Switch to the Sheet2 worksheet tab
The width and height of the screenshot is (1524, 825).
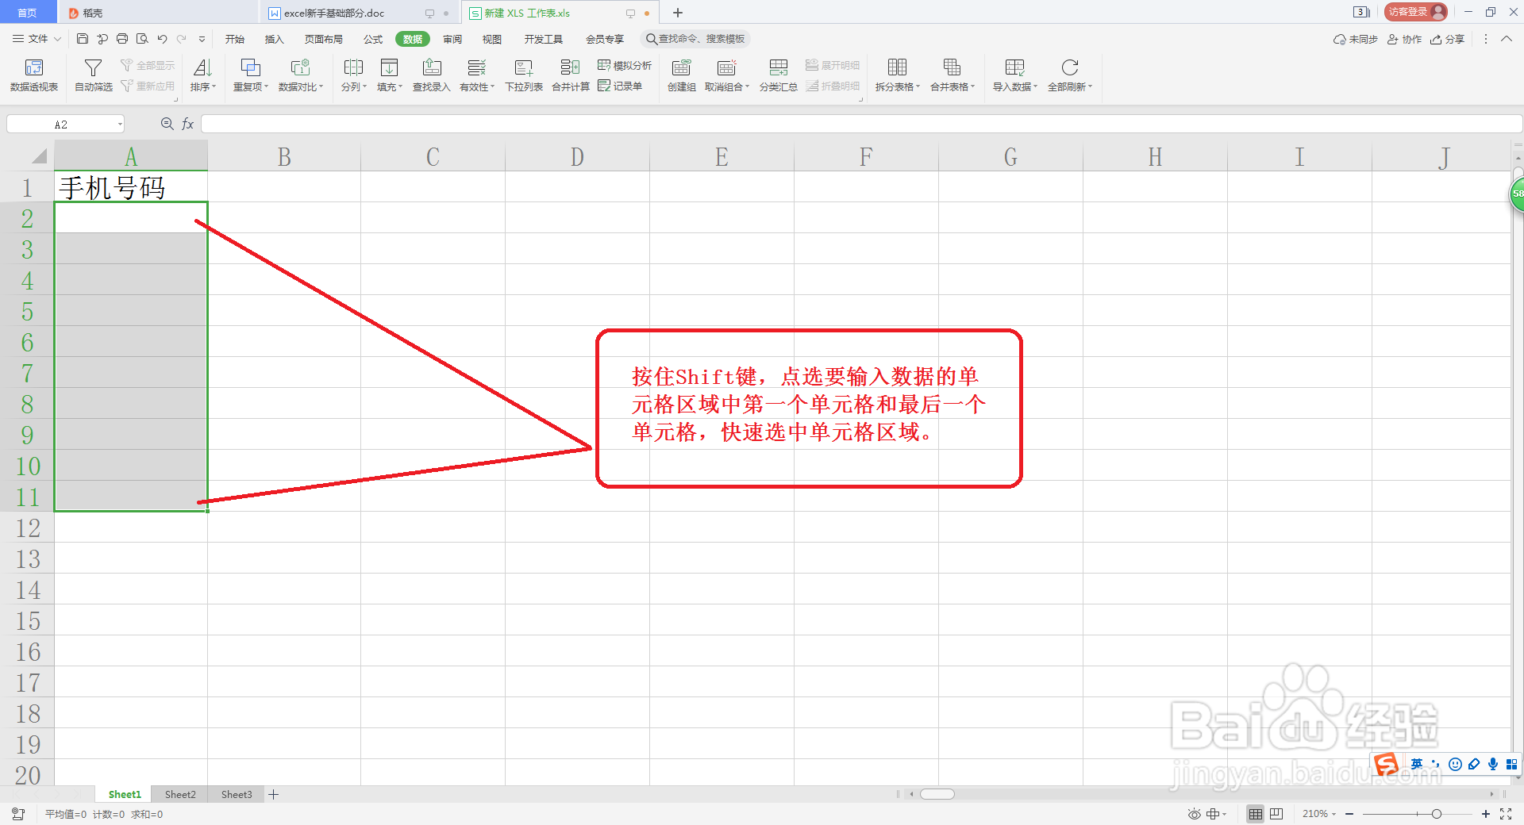179,794
